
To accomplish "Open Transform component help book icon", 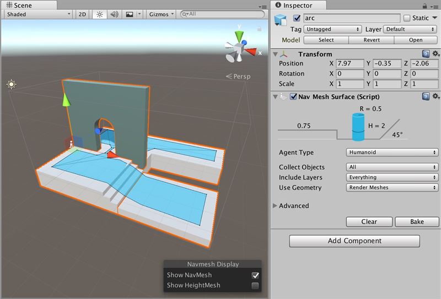I will tap(426, 53).
